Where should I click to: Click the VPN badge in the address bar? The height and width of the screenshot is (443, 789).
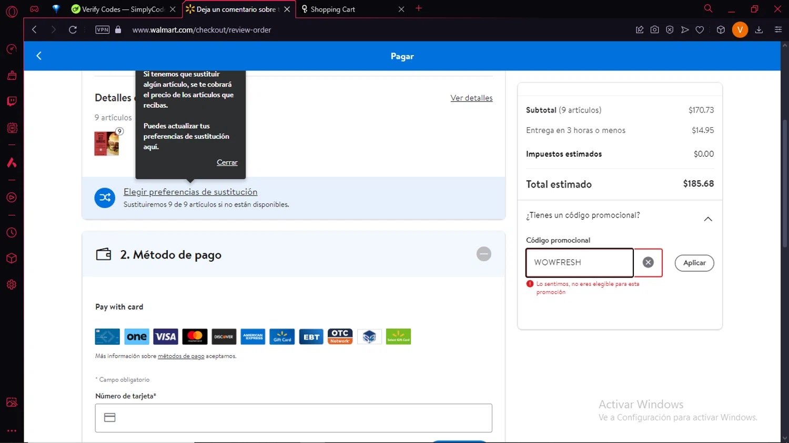(x=103, y=30)
